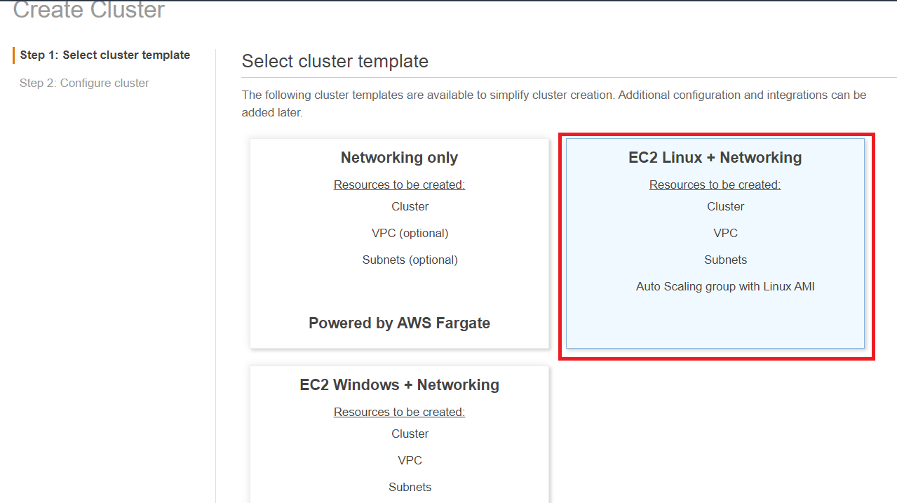Open Step 1: Select cluster template
Image resolution: width=897 pixels, height=503 pixels.
click(x=105, y=55)
